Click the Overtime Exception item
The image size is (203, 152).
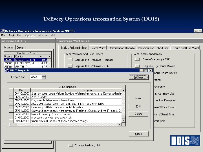165,100
